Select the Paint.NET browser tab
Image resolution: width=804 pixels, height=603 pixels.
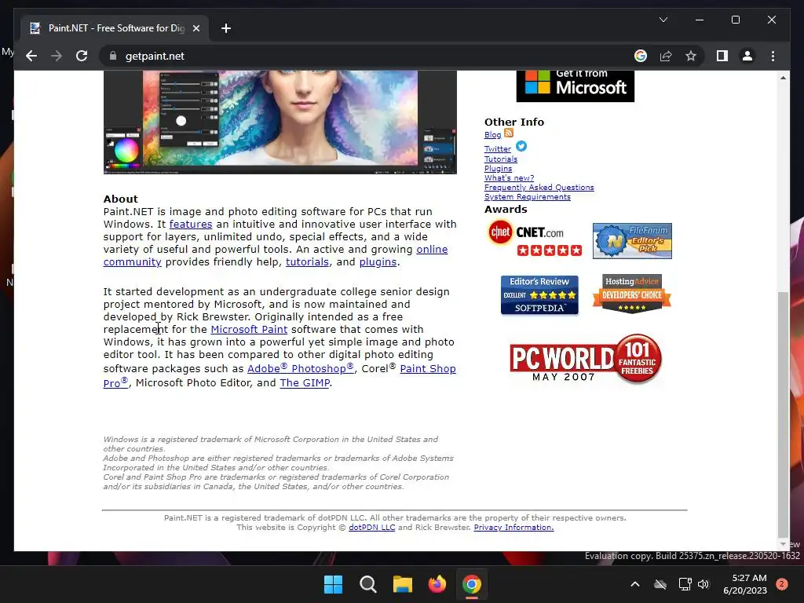(115, 28)
